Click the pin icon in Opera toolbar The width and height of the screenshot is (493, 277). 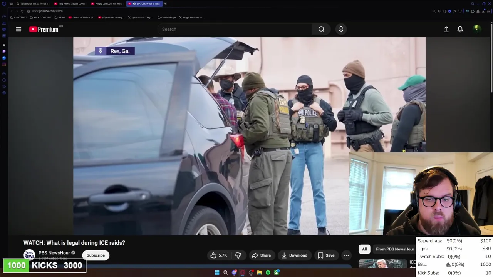439,11
